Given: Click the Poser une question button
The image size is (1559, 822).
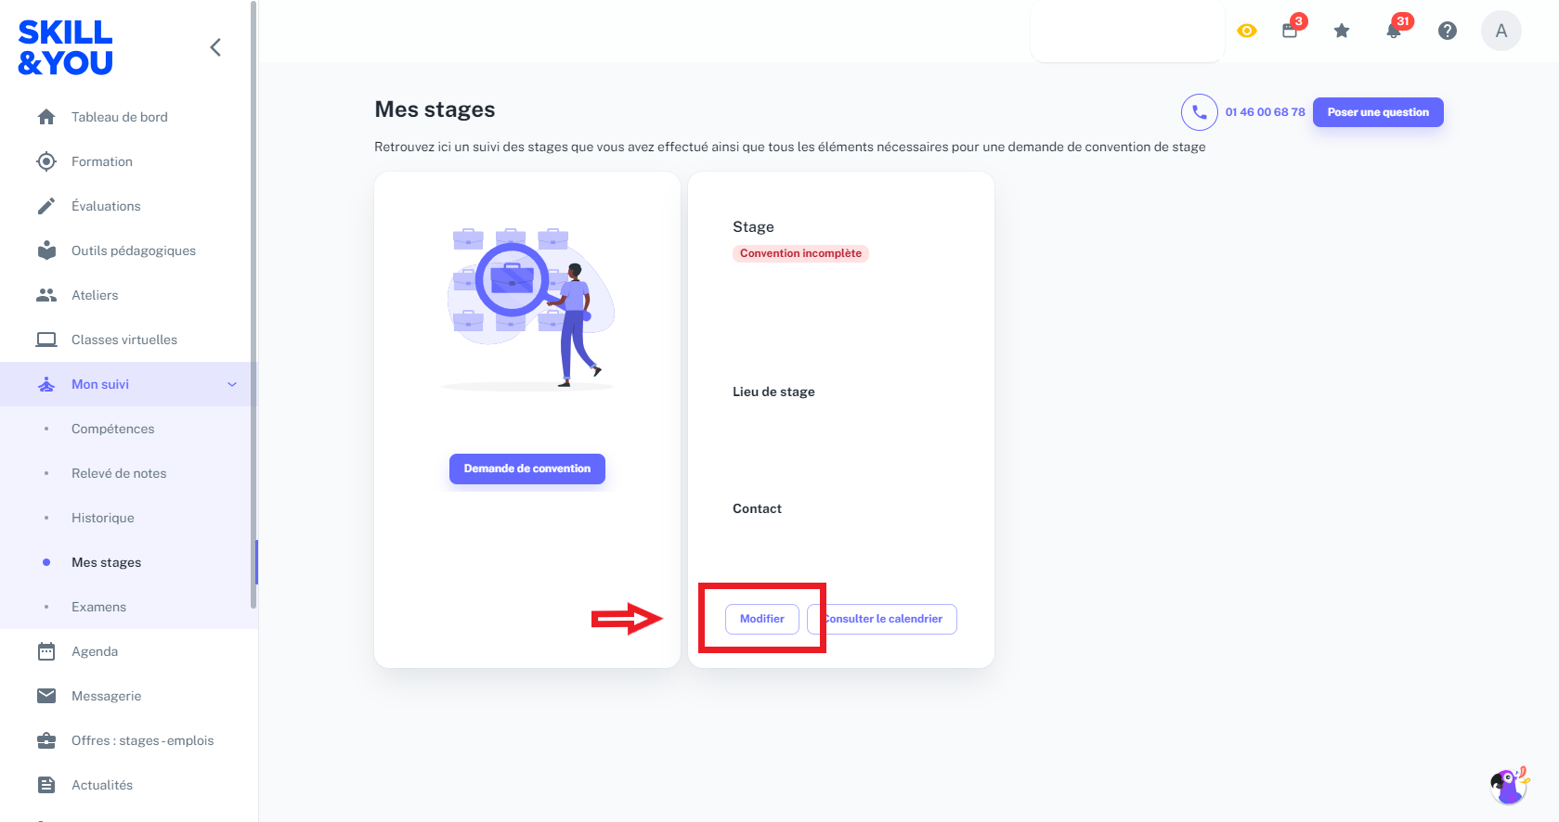Looking at the screenshot, I should tap(1378, 112).
